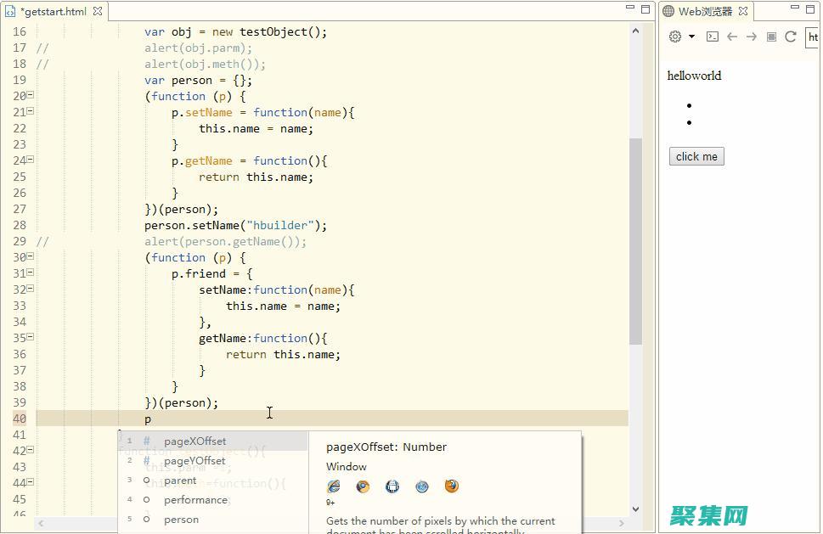Expand the dropdown arrow beside settings gear
The width and height of the screenshot is (823, 534).
(691, 37)
